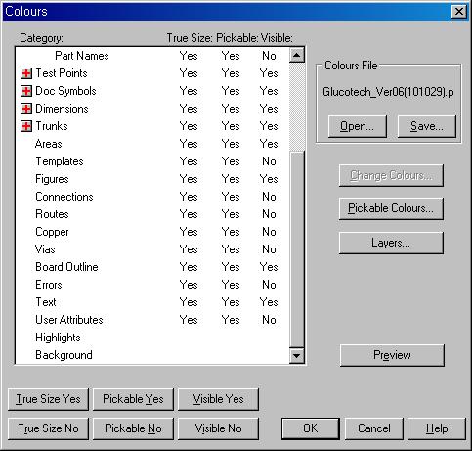Select the Background category
Screen dimensions: 472x451
tap(152, 355)
